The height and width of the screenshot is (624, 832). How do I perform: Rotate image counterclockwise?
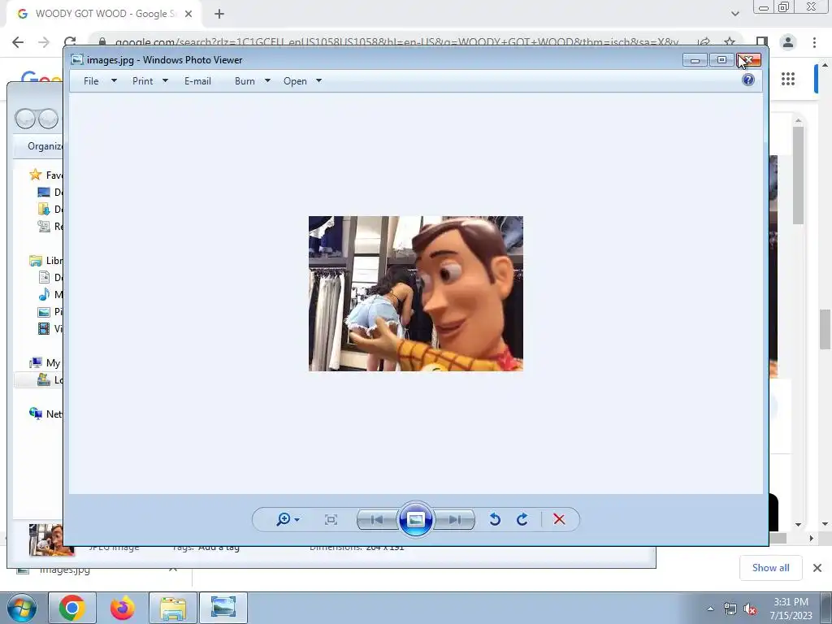click(x=495, y=519)
